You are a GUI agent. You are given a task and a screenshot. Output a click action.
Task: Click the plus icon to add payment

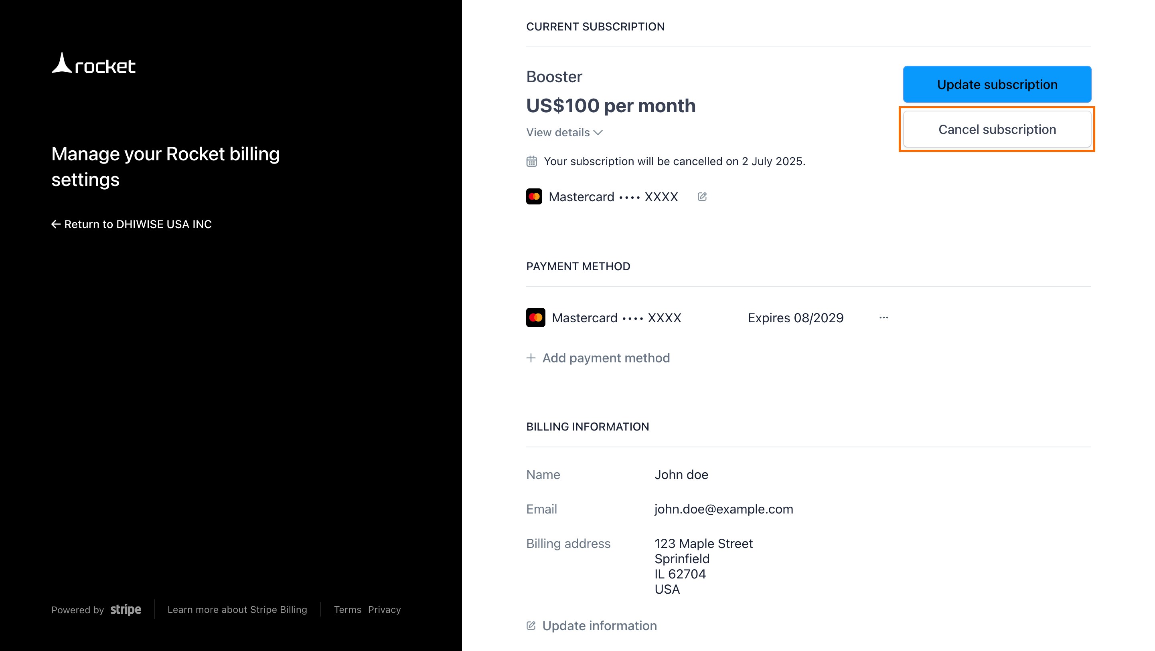[x=531, y=358]
